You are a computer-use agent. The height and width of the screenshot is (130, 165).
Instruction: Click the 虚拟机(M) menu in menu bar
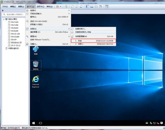click(x=31, y=7)
